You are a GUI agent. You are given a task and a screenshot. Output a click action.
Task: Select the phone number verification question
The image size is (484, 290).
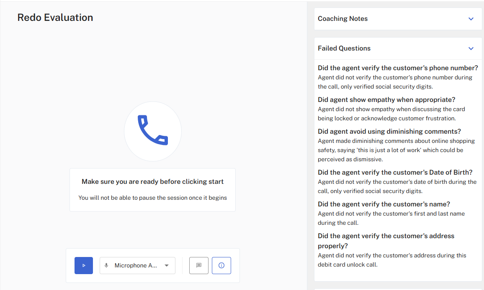coord(398,68)
